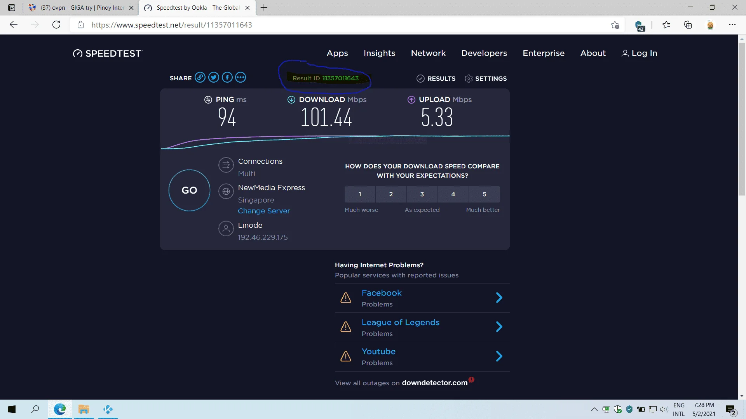The image size is (746, 419).
Task: Rate download speed as 2
Action: [391, 194]
